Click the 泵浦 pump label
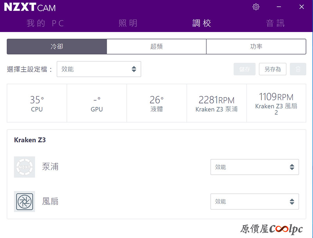This screenshot has width=313, height=238. [50, 167]
